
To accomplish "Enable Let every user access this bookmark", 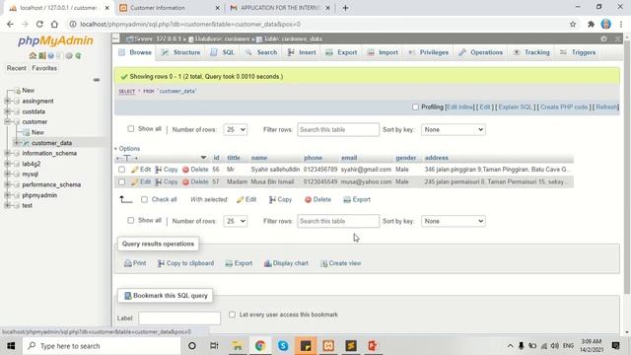I will tap(233, 315).
